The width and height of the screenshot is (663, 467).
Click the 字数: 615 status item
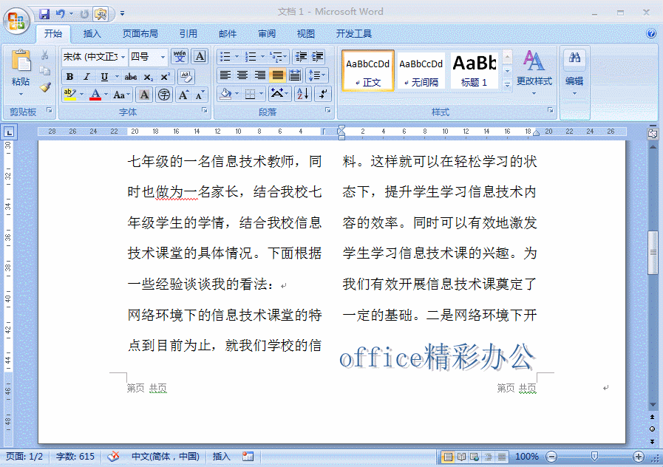click(x=75, y=457)
